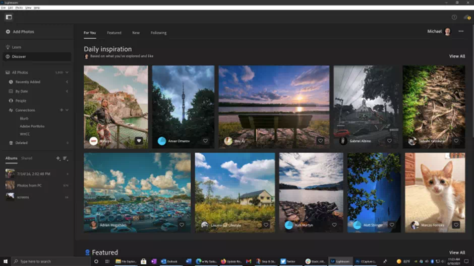Open File Explorer from the taskbar

[126, 261]
